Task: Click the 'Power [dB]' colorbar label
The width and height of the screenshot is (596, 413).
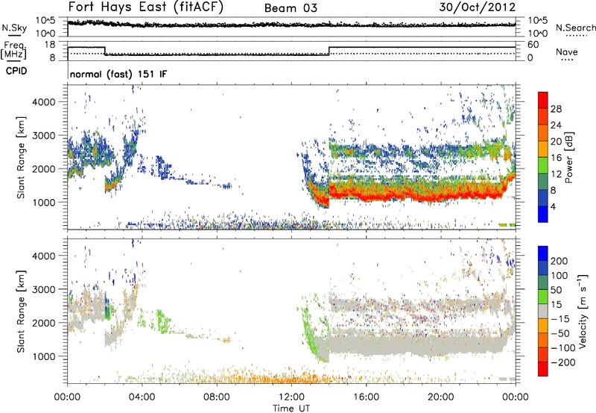Action: click(x=568, y=157)
